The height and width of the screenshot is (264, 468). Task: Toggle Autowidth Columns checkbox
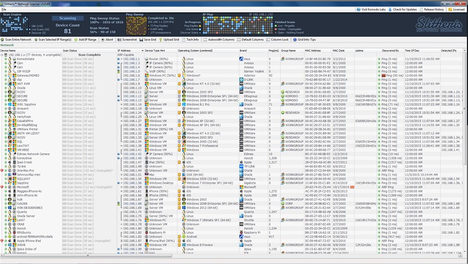tap(205, 40)
